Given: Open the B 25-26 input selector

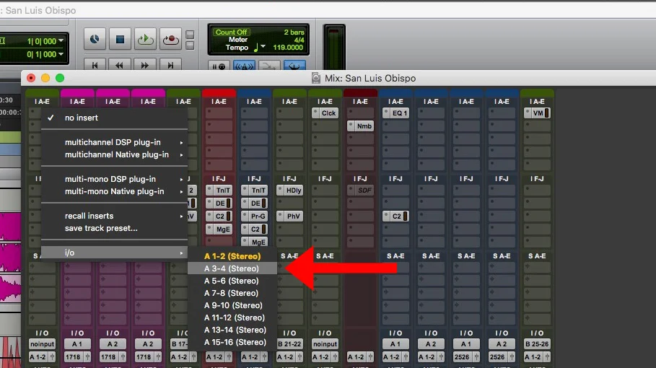Looking at the screenshot, I should click(x=537, y=344).
